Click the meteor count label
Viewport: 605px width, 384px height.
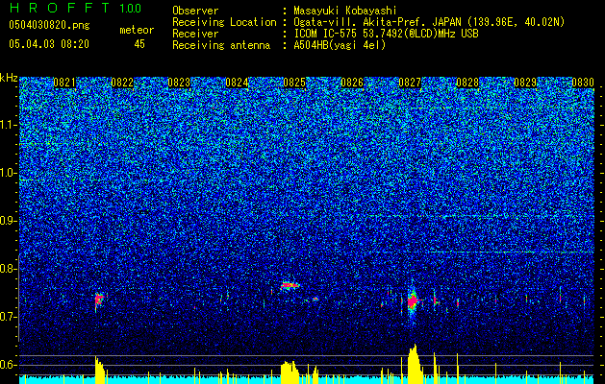point(137,30)
